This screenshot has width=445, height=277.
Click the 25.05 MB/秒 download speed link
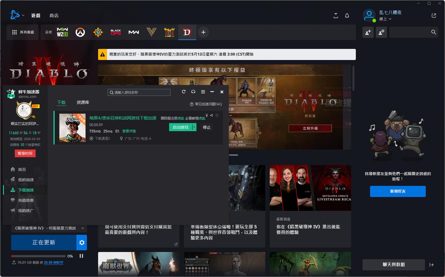click(x=54, y=262)
